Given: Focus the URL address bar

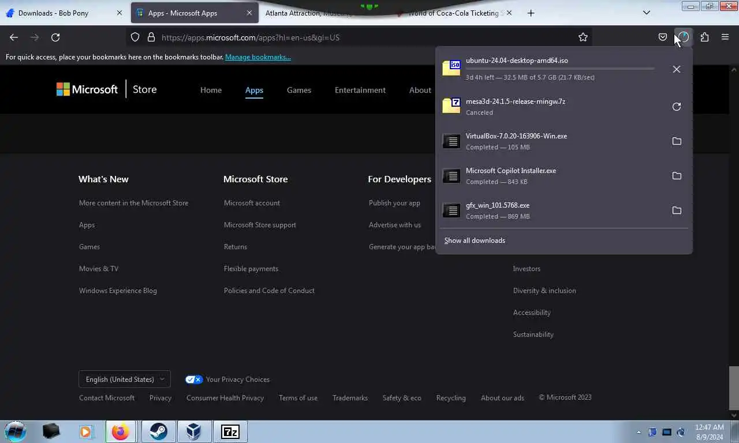Looking at the screenshot, I should coord(358,37).
